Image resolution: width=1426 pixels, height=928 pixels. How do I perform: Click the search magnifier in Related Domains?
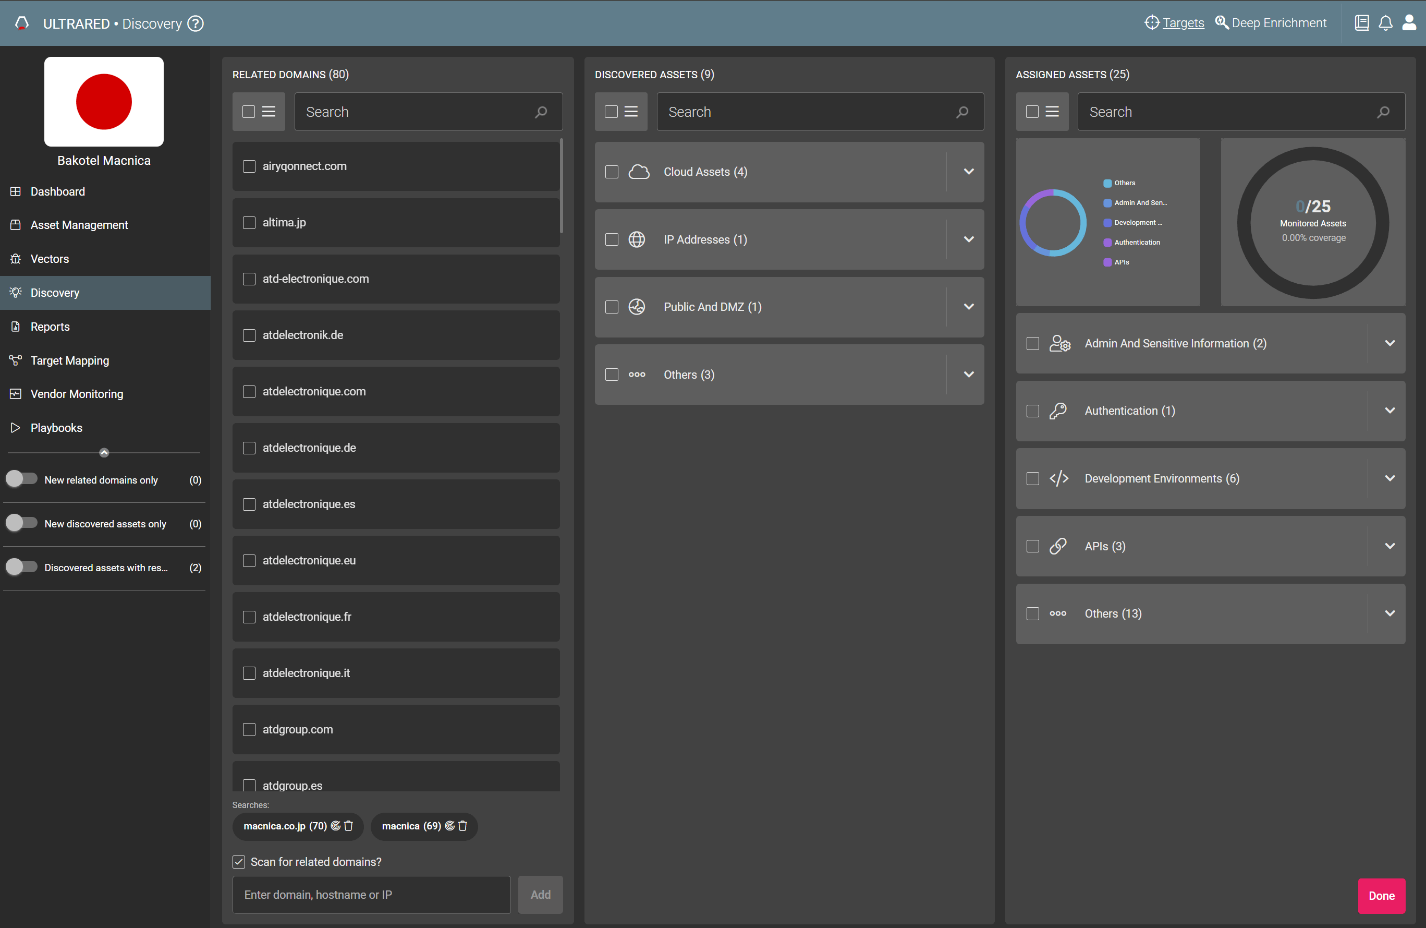[541, 112]
